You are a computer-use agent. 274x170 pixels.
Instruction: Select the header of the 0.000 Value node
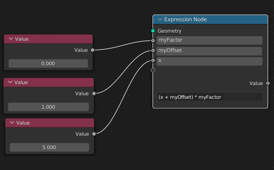click(x=48, y=39)
